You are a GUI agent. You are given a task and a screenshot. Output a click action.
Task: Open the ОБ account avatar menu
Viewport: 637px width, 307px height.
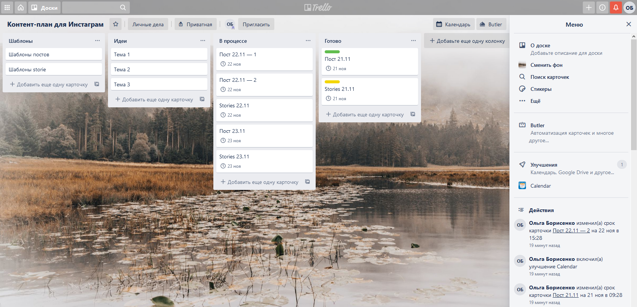point(629,8)
